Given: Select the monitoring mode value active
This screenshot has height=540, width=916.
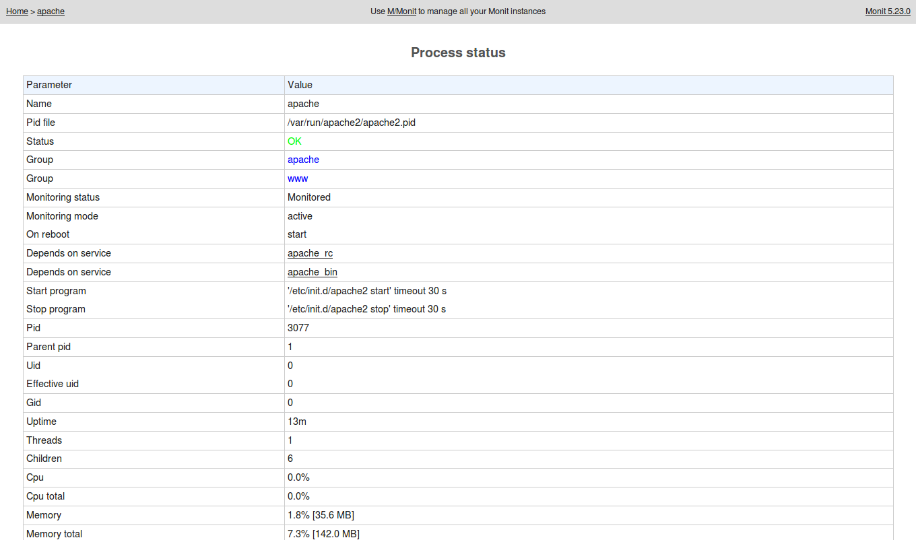Looking at the screenshot, I should (300, 216).
